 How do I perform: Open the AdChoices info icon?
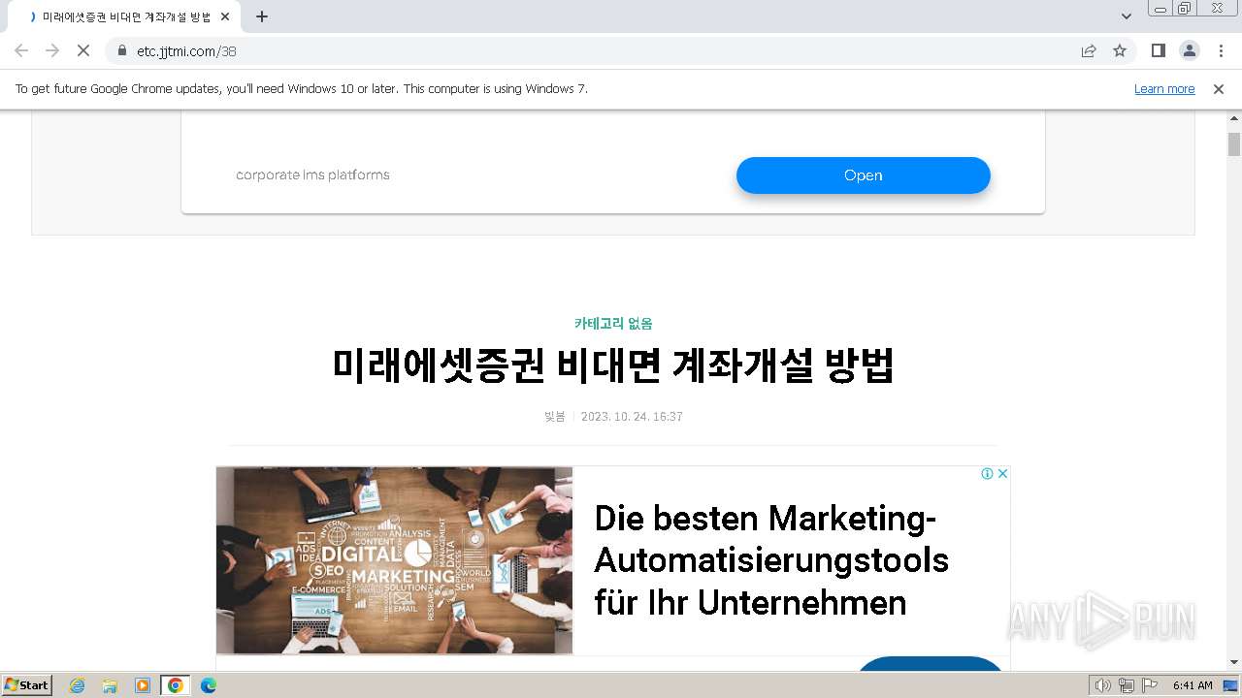tap(987, 474)
